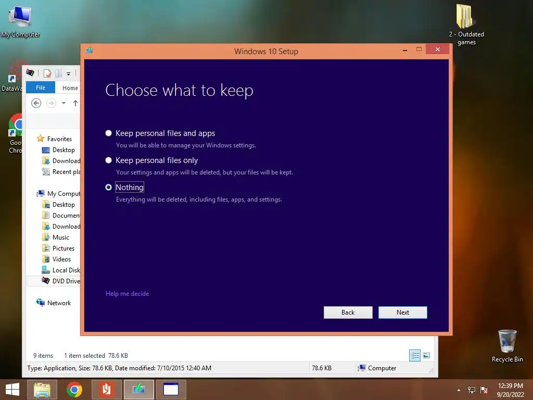The image size is (533, 400).
Task: Open the Recycle Bin icon
Action: pyautogui.click(x=507, y=346)
